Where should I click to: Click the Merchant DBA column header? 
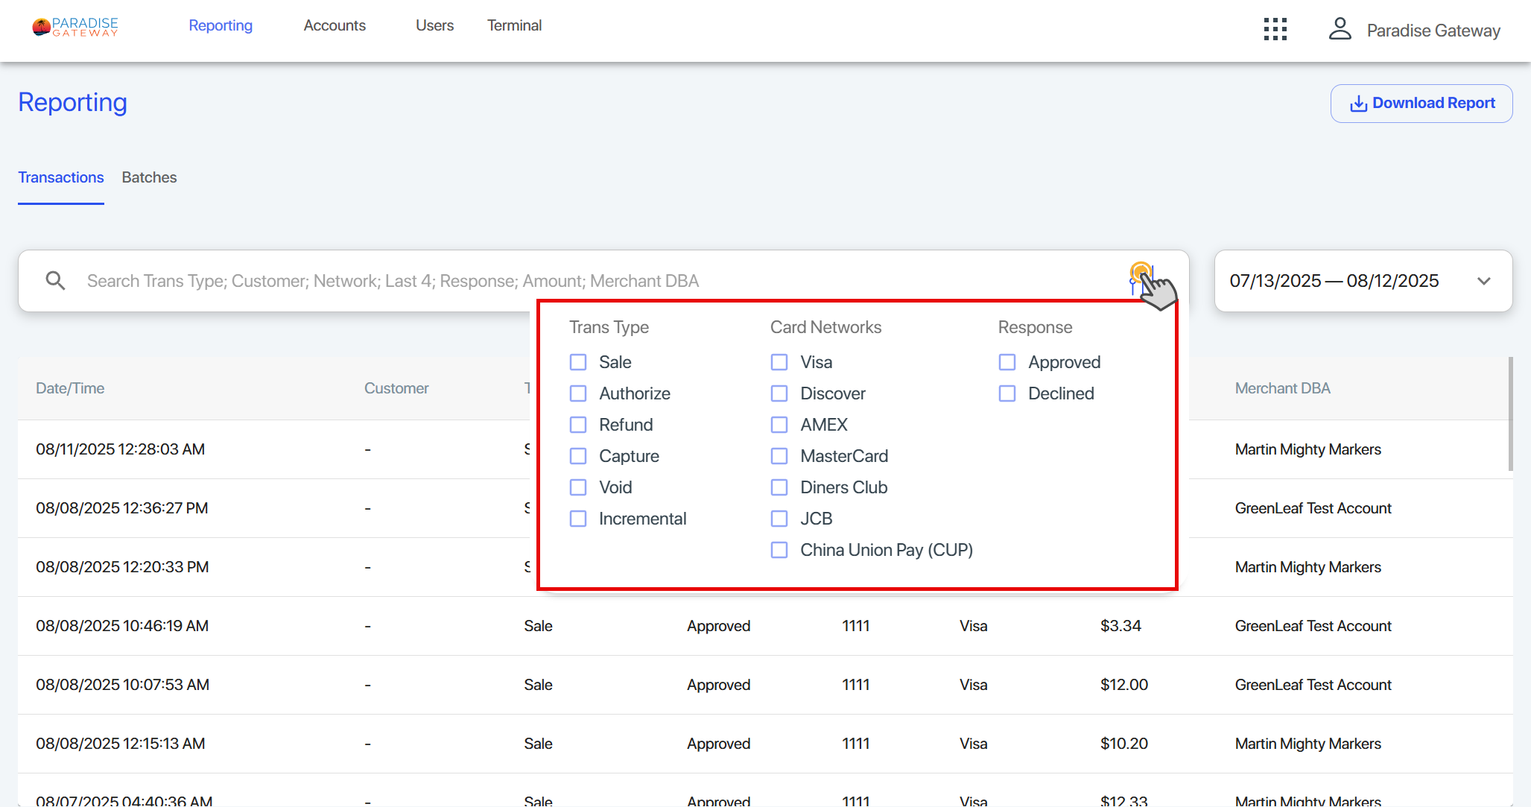[1282, 388]
